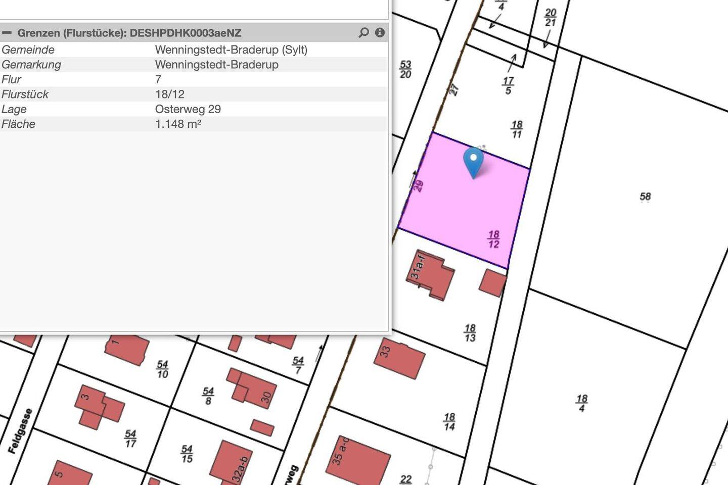Viewport: 728px width, 485px height.
Task: Open the info icon in Grenzen header
Action: coord(380,33)
